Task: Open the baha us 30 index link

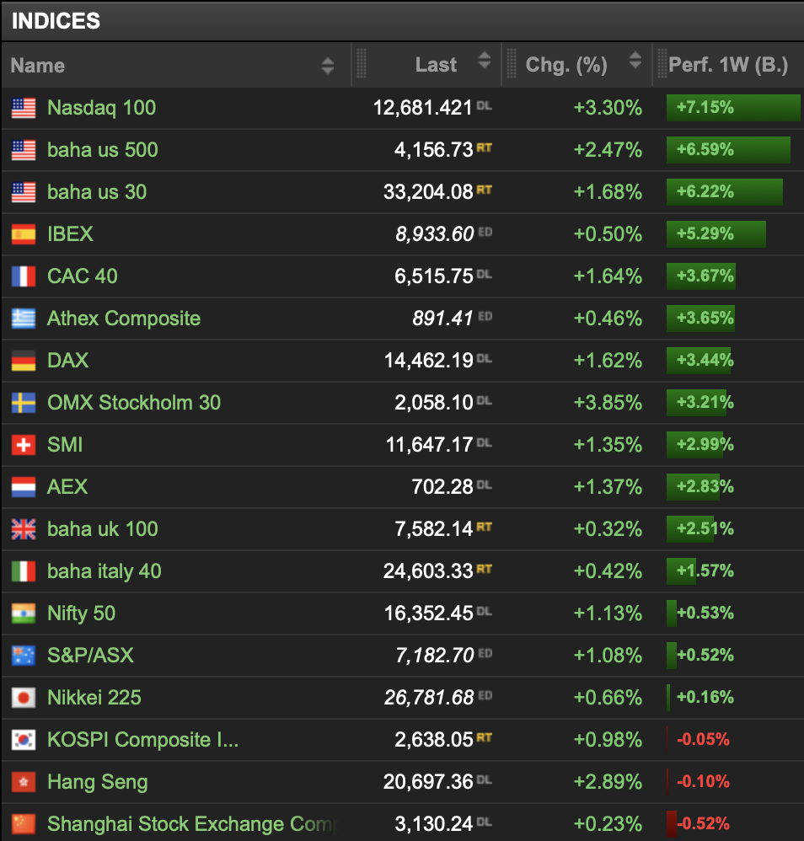Action: coord(97,192)
